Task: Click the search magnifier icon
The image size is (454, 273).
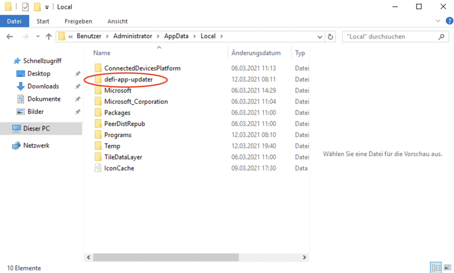Action: coord(441,36)
